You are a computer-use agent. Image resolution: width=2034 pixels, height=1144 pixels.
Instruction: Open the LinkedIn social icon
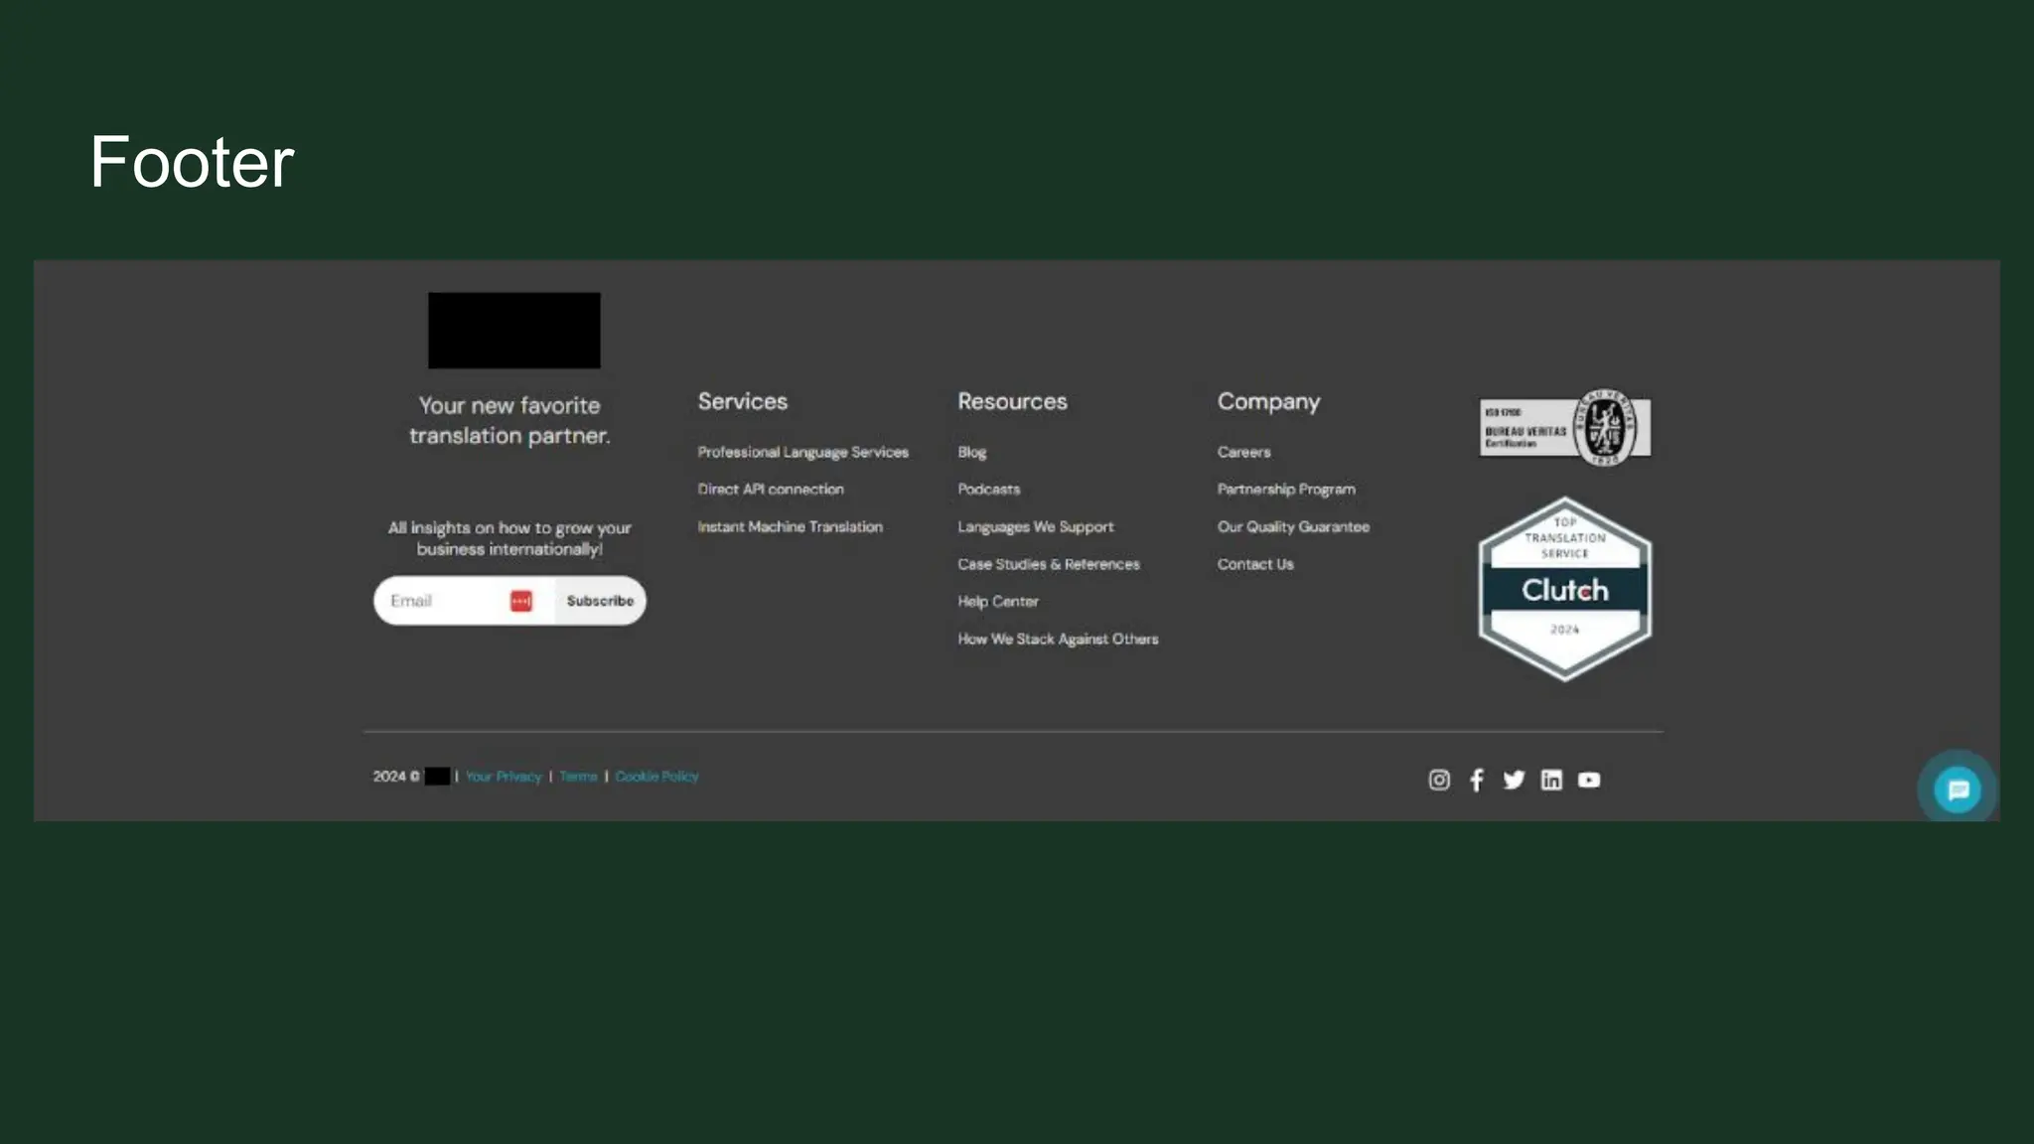(1551, 780)
